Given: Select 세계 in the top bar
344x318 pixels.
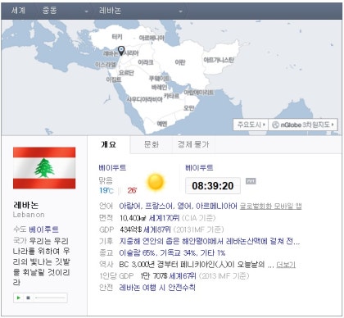Looking at the screenshot, I should (x=18, y=11).
